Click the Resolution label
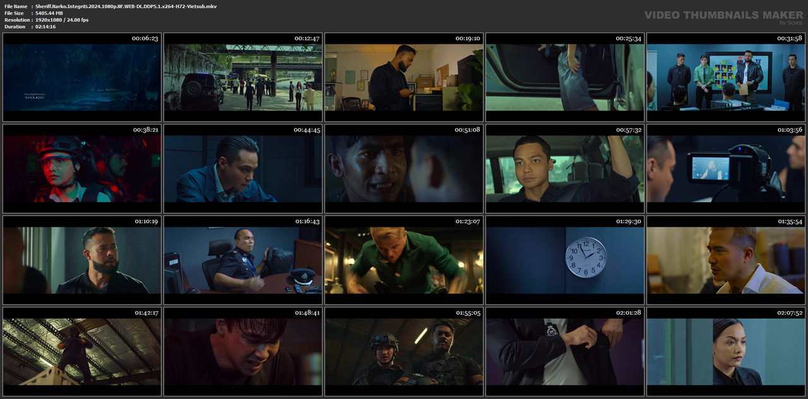The height and width of the screenshot is (399, 808). (x=16, y=20)
